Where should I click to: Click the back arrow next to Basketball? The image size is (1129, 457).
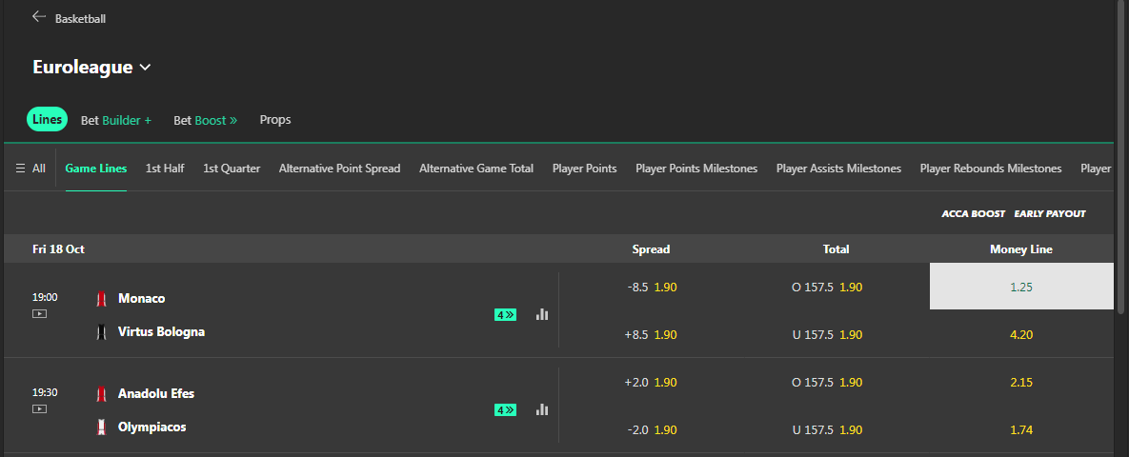39,17
